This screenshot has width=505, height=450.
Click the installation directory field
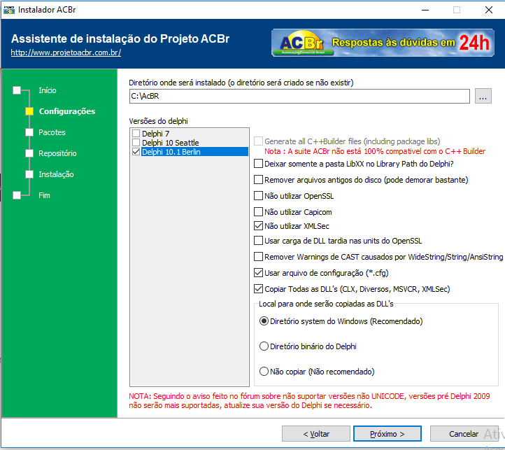[299, 96]
